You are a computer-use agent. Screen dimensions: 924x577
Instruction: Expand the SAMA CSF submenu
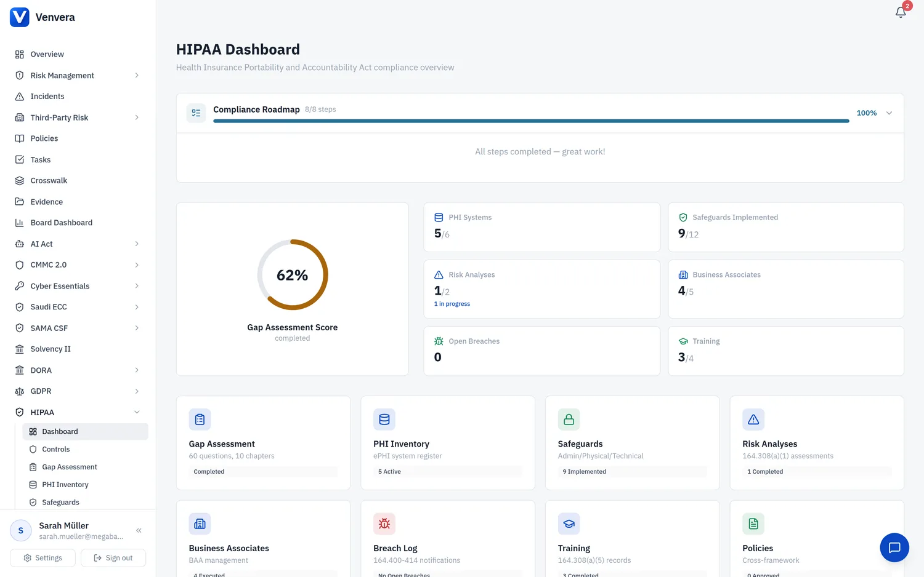[x=137, y=328]
